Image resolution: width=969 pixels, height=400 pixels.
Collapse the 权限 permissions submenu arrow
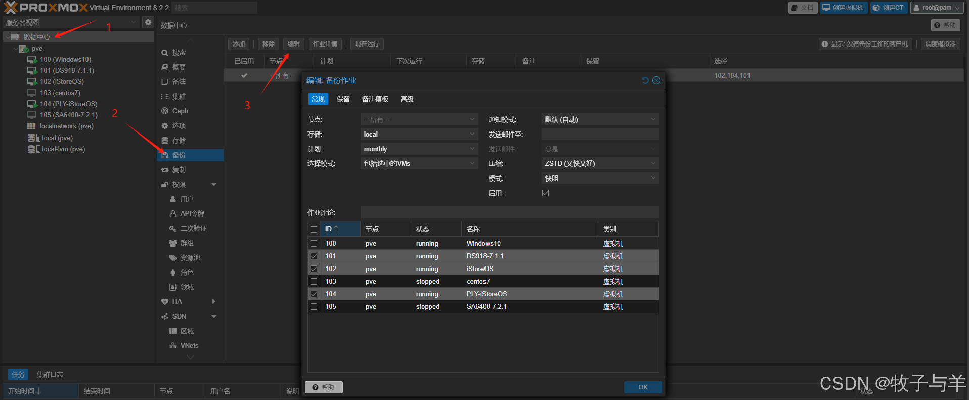[x=214, y=185]
